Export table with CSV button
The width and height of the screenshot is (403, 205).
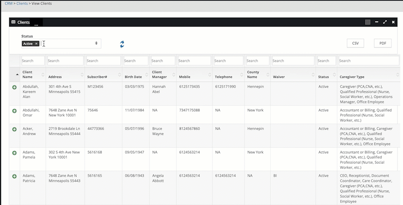click(355, 43)
